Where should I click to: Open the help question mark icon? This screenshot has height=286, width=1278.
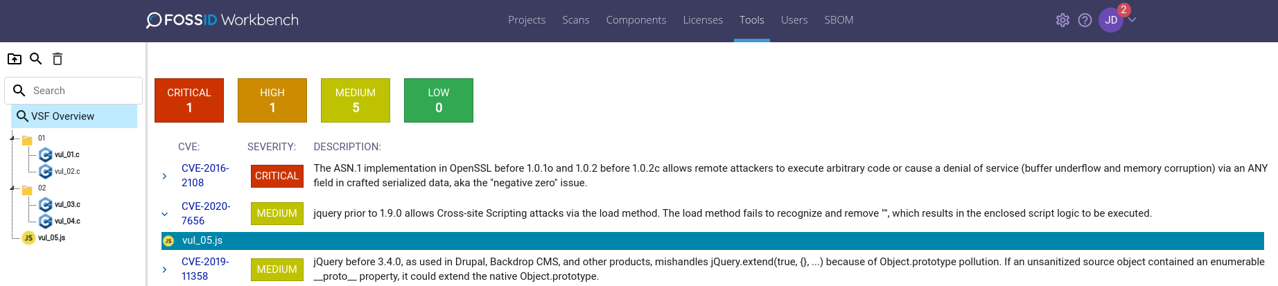pyautogui.click(x=1085, y=20)
